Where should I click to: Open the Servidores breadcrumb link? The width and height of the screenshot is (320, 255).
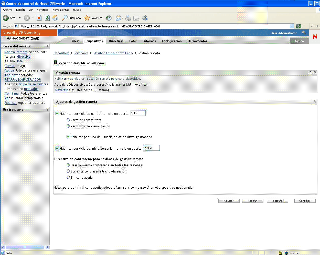tap(81, 53)
